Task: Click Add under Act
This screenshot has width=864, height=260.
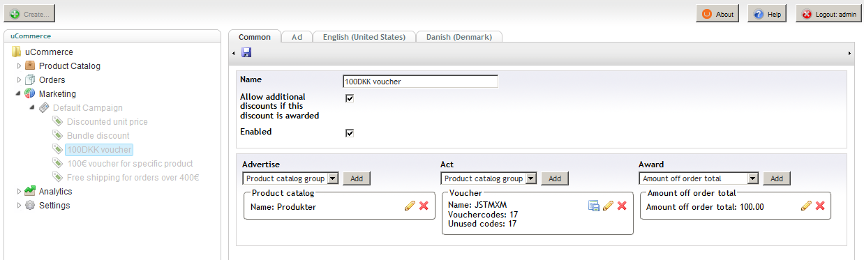Action: click(x=555, y=178)
